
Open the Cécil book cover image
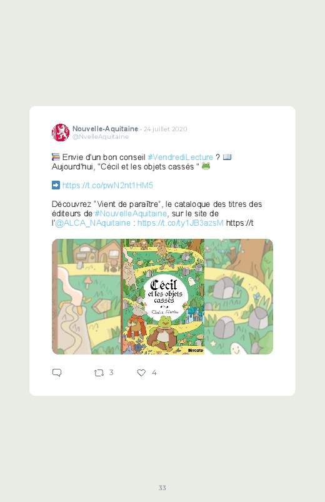(162, 296)
